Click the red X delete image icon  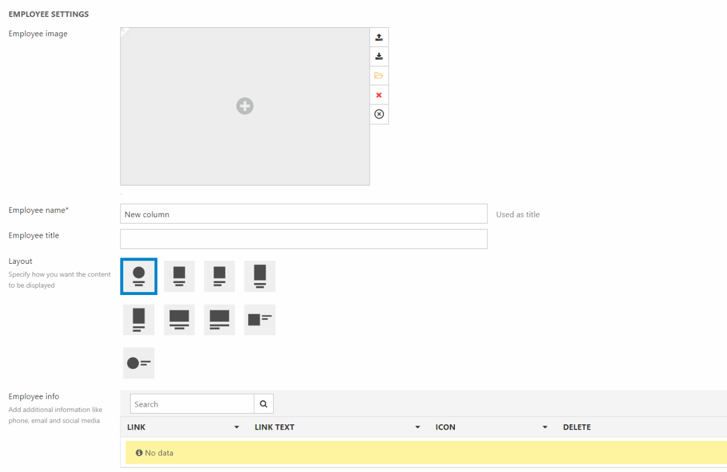click(379, 95)
